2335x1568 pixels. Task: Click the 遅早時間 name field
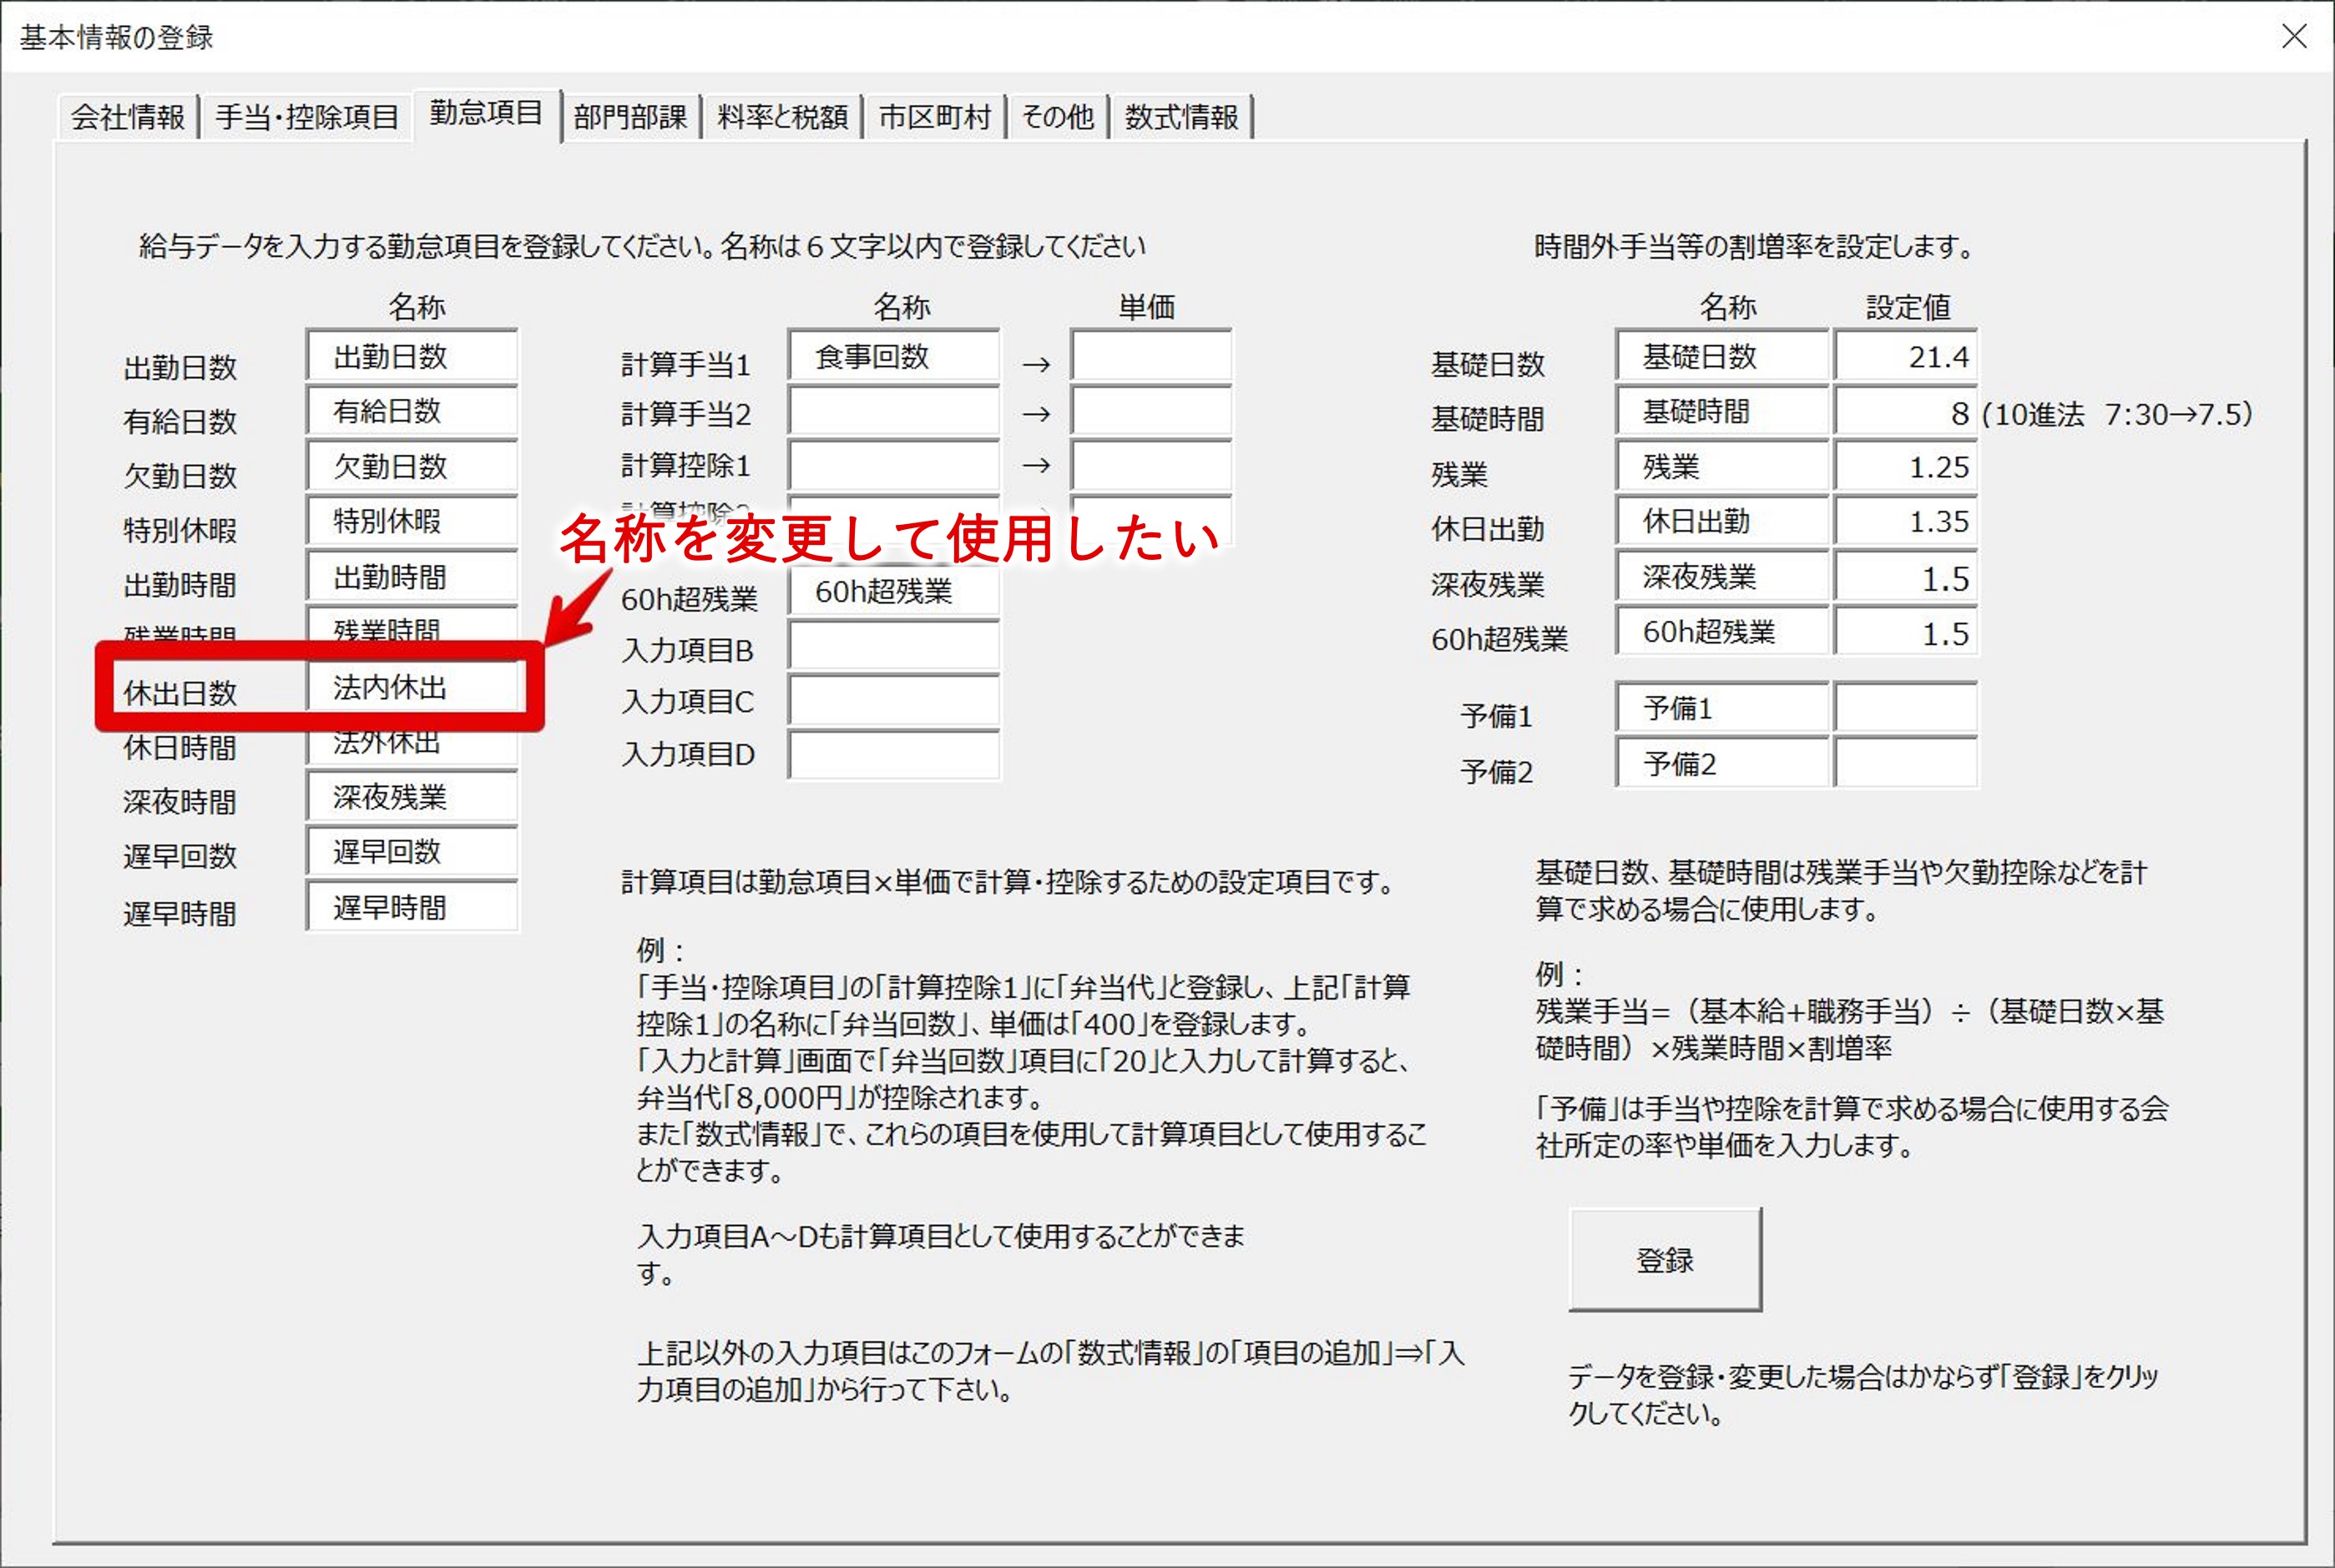pyautogui.click(x=412, y=907)
